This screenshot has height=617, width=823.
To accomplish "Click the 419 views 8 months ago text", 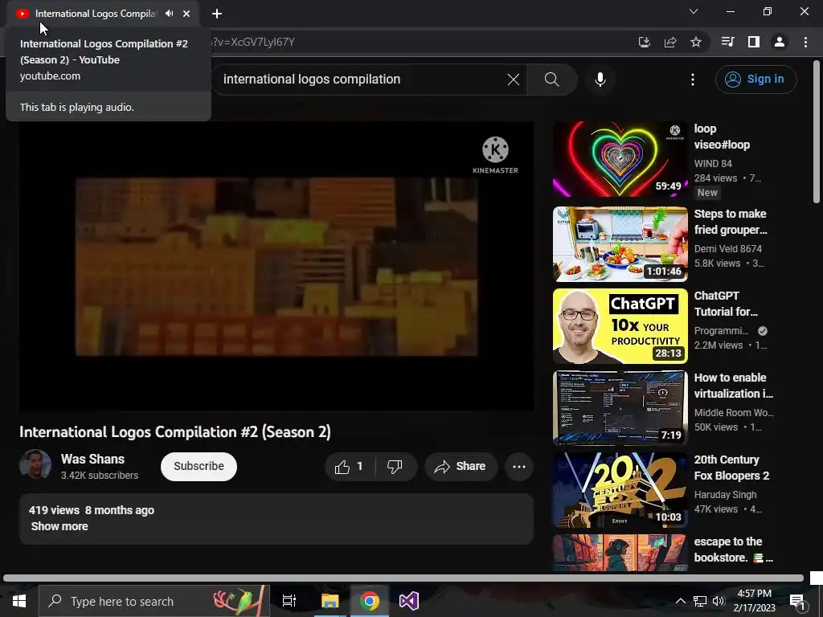I will [92, 510].
